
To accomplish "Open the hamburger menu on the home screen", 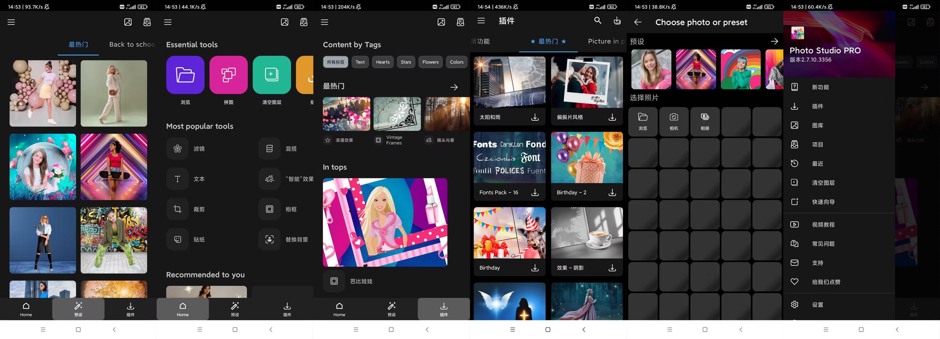I will point(11,22).
